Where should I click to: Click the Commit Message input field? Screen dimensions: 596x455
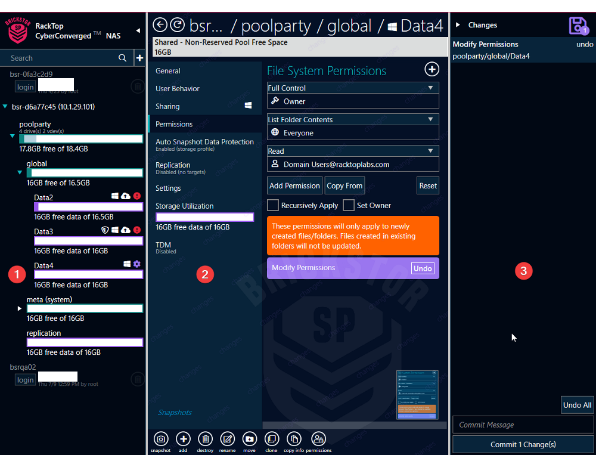523,425
